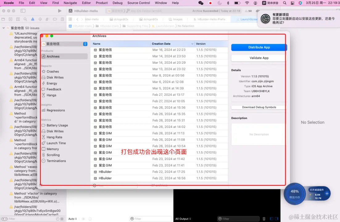Click the console Filter field

238,219
